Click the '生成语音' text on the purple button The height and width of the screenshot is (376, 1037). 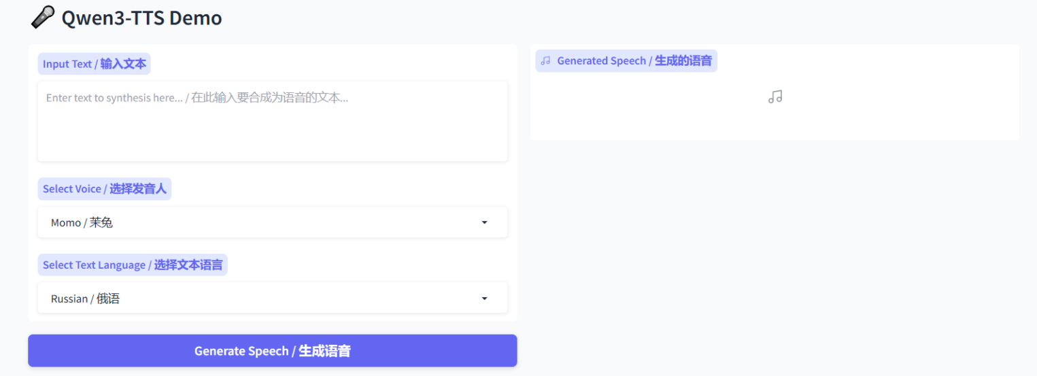324,351
